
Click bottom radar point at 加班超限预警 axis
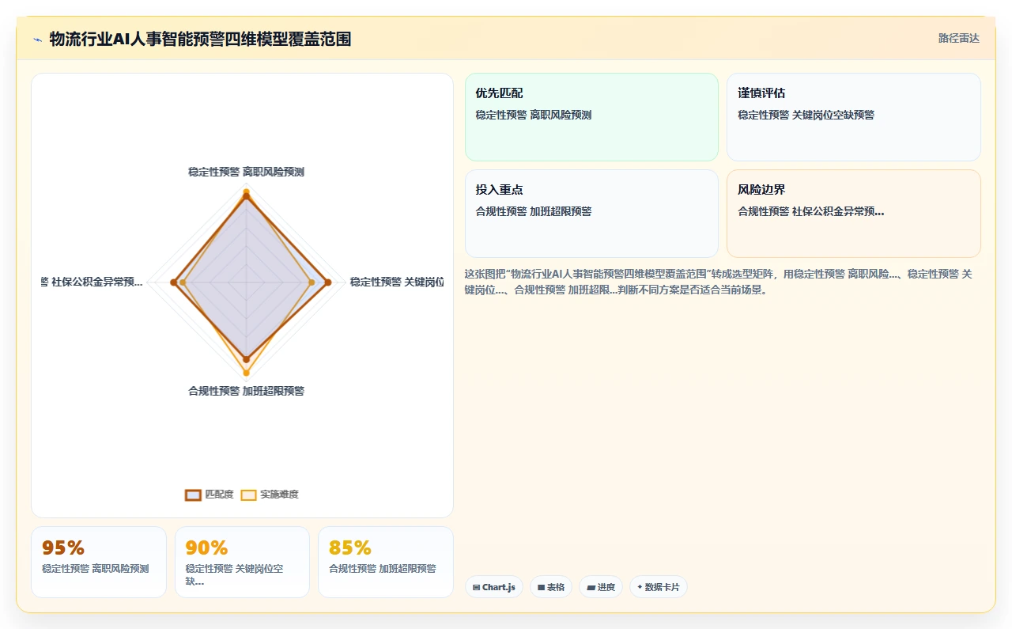[246, 373]
